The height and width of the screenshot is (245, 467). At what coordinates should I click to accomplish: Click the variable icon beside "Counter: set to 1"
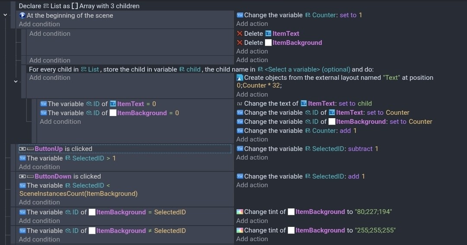pyautogui.click(x=240, y=15)
